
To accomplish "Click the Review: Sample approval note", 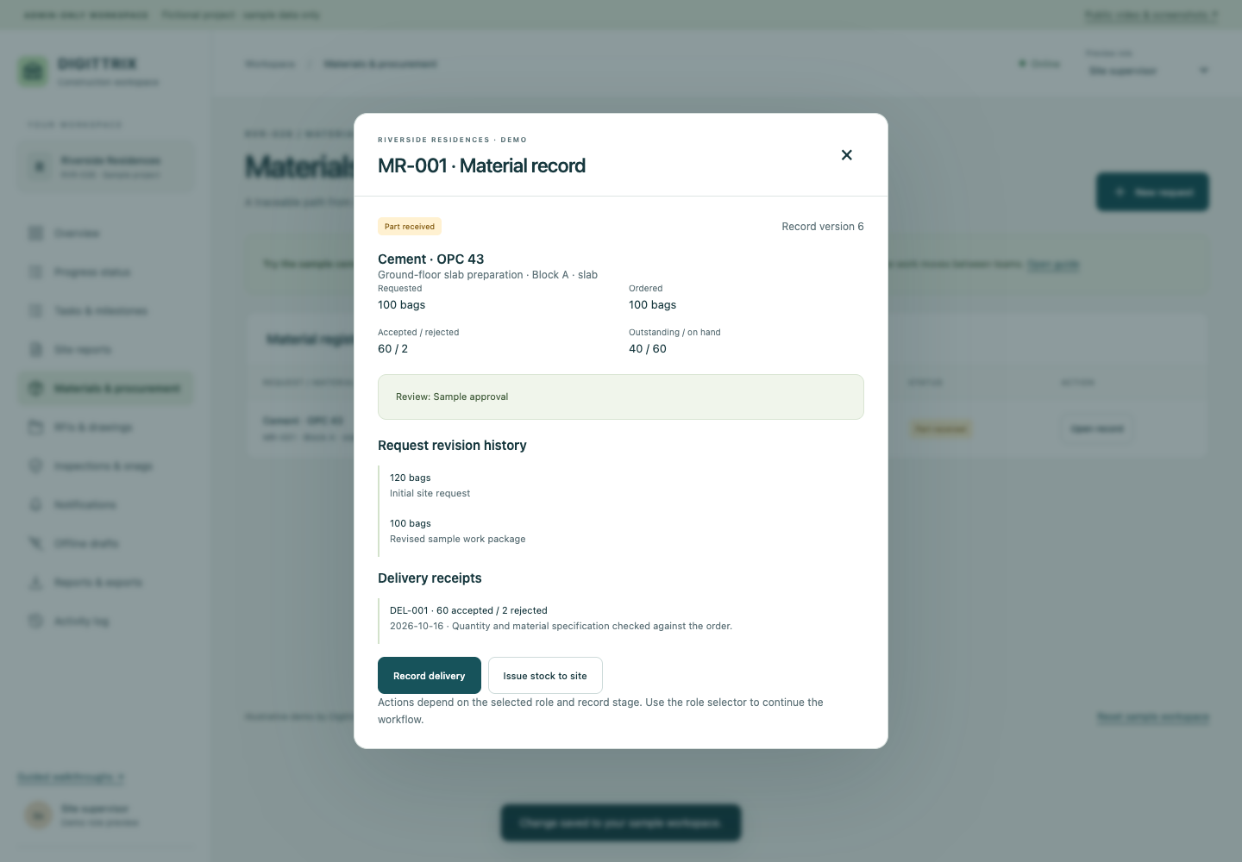I will (621, 397).
